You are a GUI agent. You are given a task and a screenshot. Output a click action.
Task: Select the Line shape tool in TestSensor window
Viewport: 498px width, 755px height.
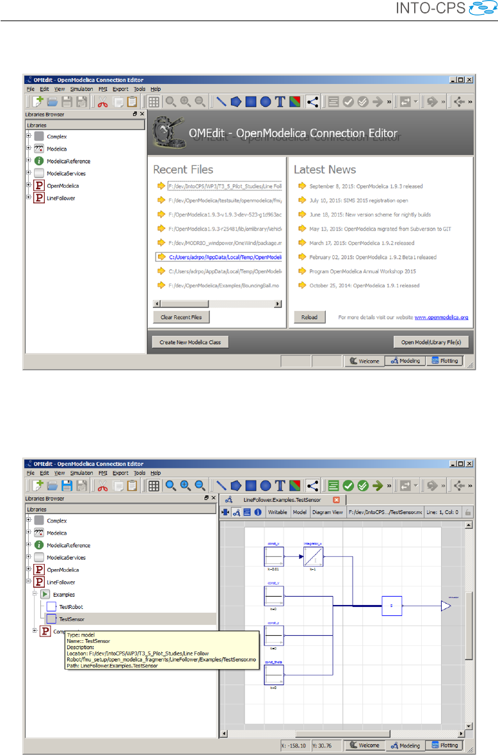221,486
